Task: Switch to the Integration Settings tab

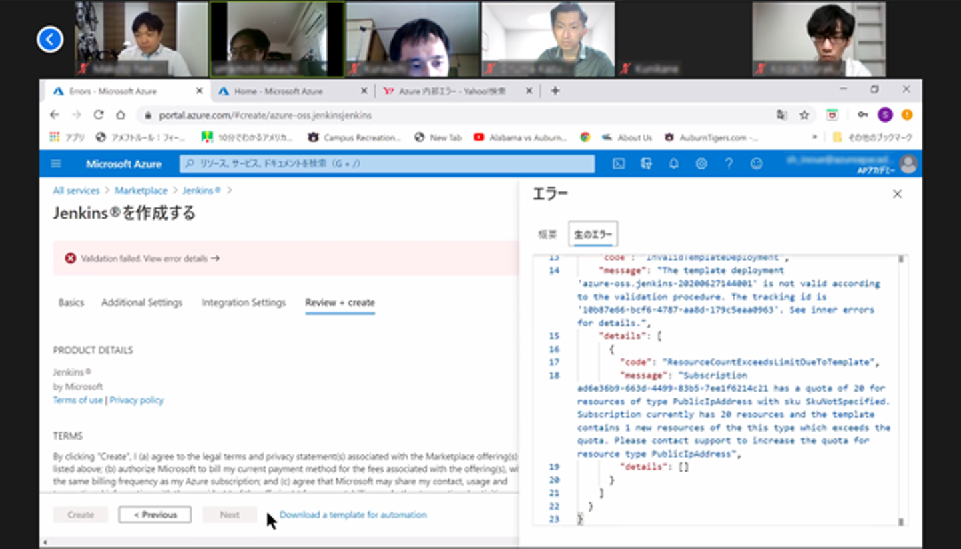Action: [244, 302]
